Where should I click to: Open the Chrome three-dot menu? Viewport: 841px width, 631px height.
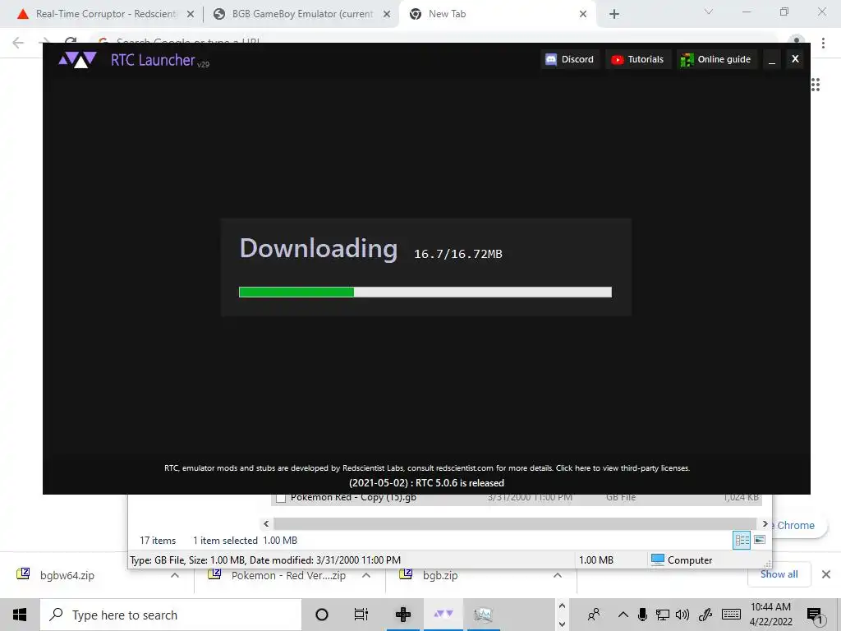point(823,43)
